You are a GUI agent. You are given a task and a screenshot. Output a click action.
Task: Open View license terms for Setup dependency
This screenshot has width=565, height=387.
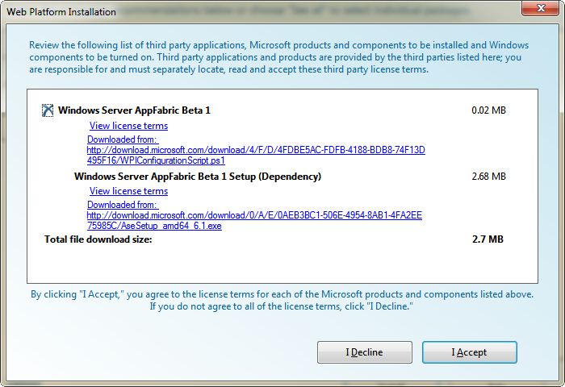128,191
